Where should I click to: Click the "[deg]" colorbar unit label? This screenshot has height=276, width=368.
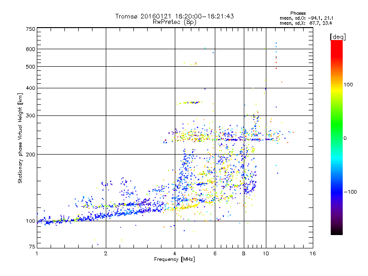(338, 37)
